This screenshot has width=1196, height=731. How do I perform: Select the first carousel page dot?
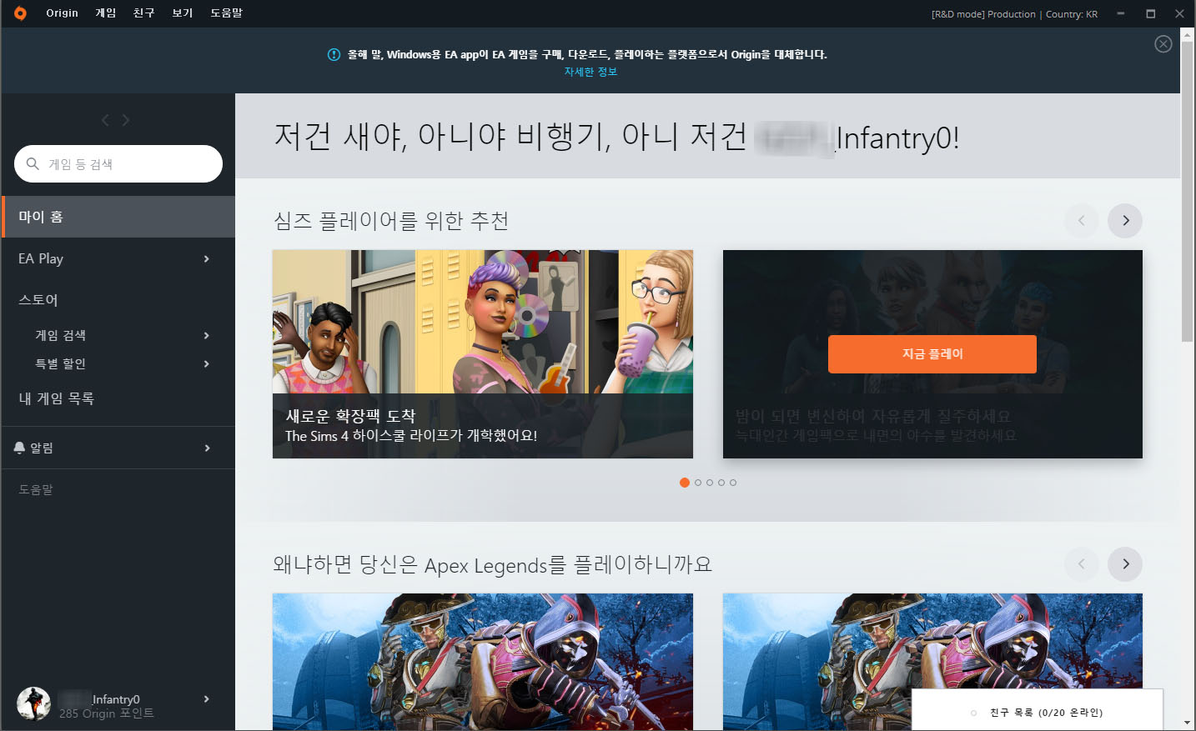tap(685, 483)
